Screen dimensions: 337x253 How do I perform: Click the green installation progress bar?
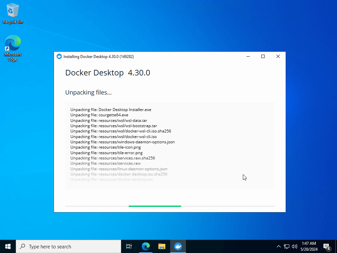[155, 206]
